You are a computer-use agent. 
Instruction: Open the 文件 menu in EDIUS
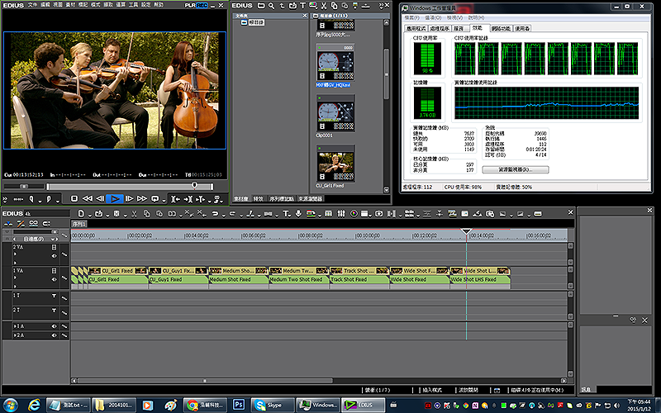(x=32, y=5)
